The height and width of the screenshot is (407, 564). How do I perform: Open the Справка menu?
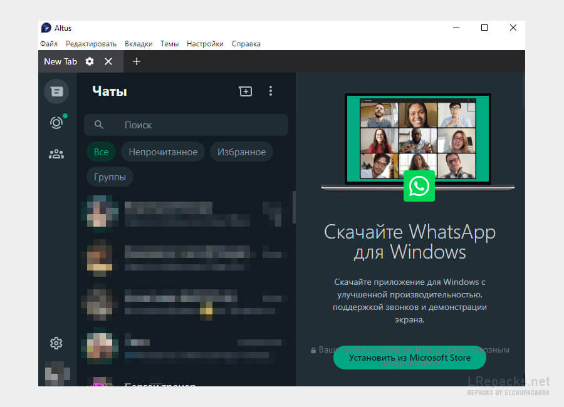(x=246, y=44)
